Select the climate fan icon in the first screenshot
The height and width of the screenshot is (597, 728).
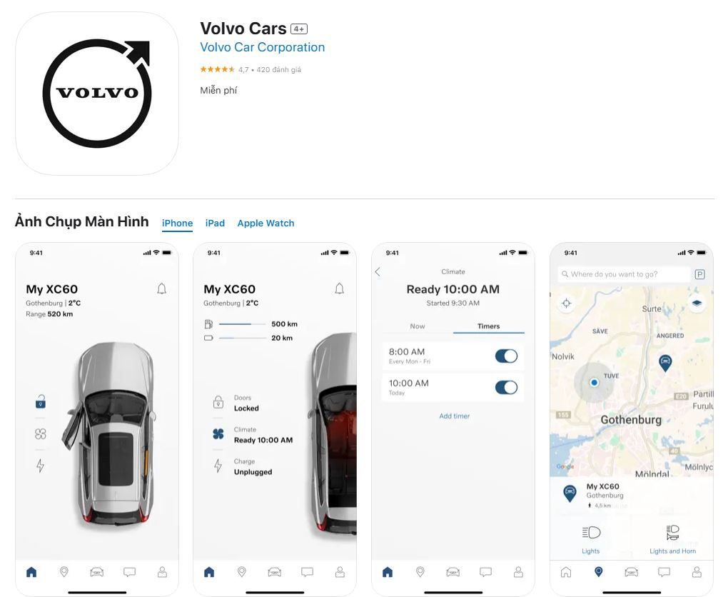tap(41, 434)
